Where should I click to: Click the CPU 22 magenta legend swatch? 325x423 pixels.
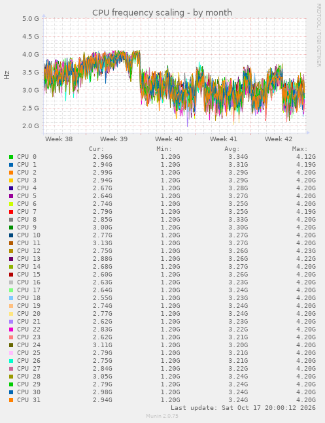tap(11, 329)
